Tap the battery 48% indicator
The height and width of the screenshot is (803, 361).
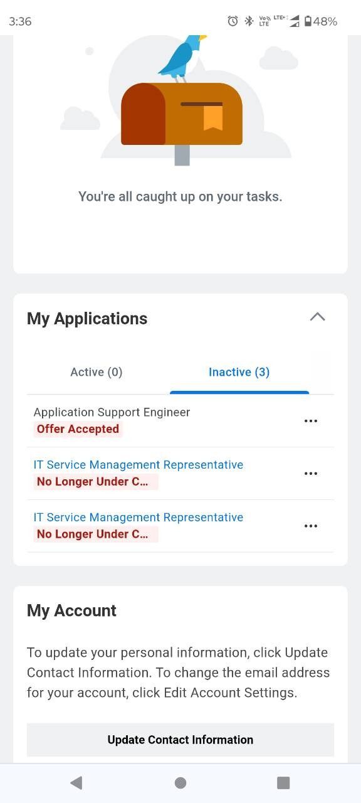(320, 21)
